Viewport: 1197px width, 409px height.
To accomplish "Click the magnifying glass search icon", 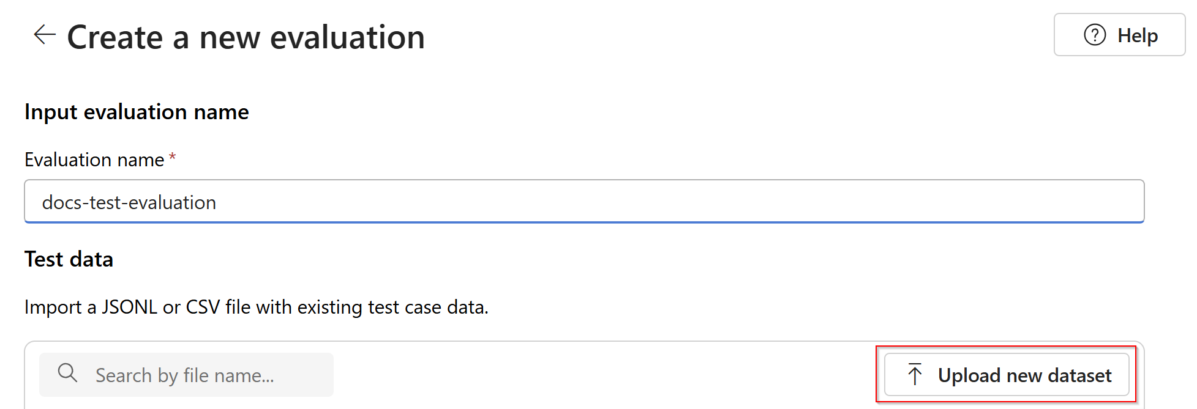I will click(x=67, y=372).
